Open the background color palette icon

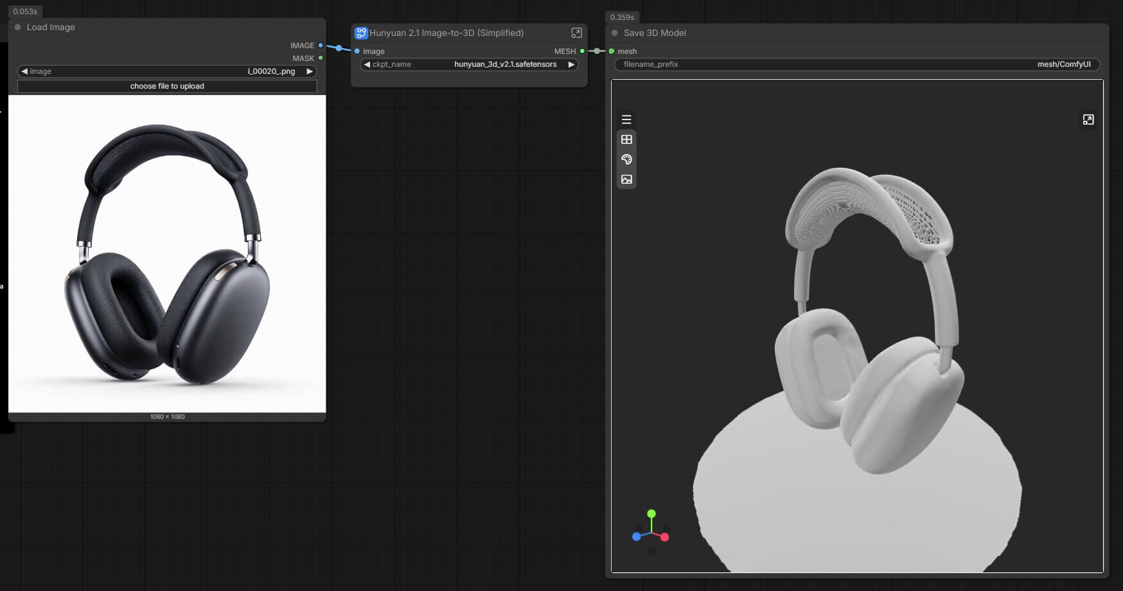click(626, 159)
